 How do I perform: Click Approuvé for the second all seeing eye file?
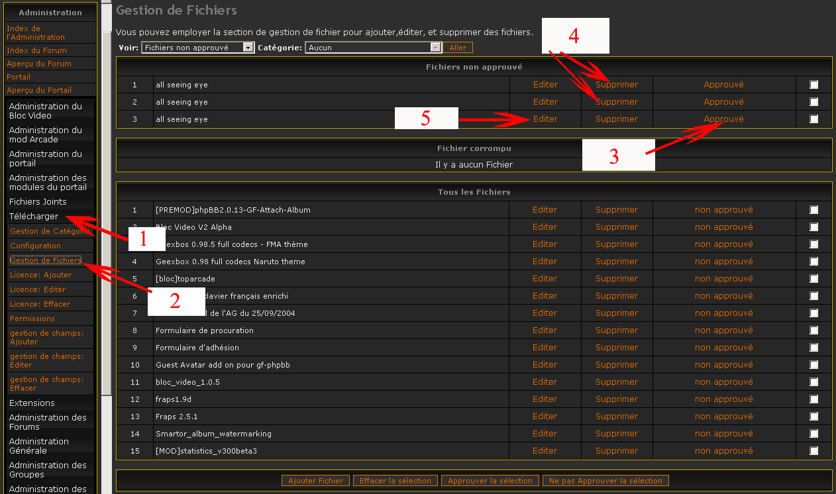723,102
